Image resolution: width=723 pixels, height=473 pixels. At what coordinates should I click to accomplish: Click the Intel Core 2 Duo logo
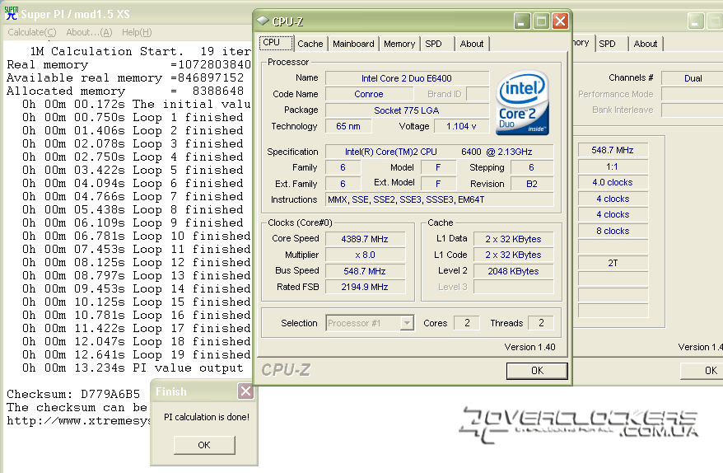click(x=522, y=102)
